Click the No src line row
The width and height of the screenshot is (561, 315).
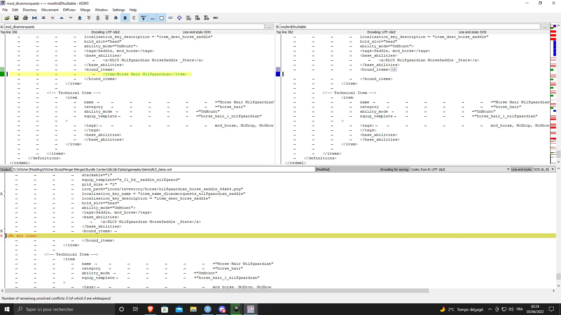coord(280,236)
